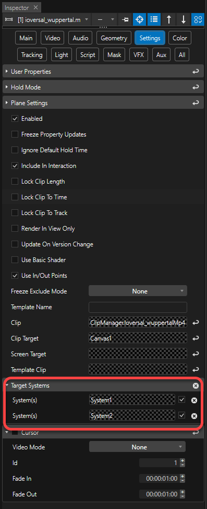Click the down arrow icon
Image resolution: width=207 pixels, height=509 pixels.
pyautogui.click(x=184, y=19)
